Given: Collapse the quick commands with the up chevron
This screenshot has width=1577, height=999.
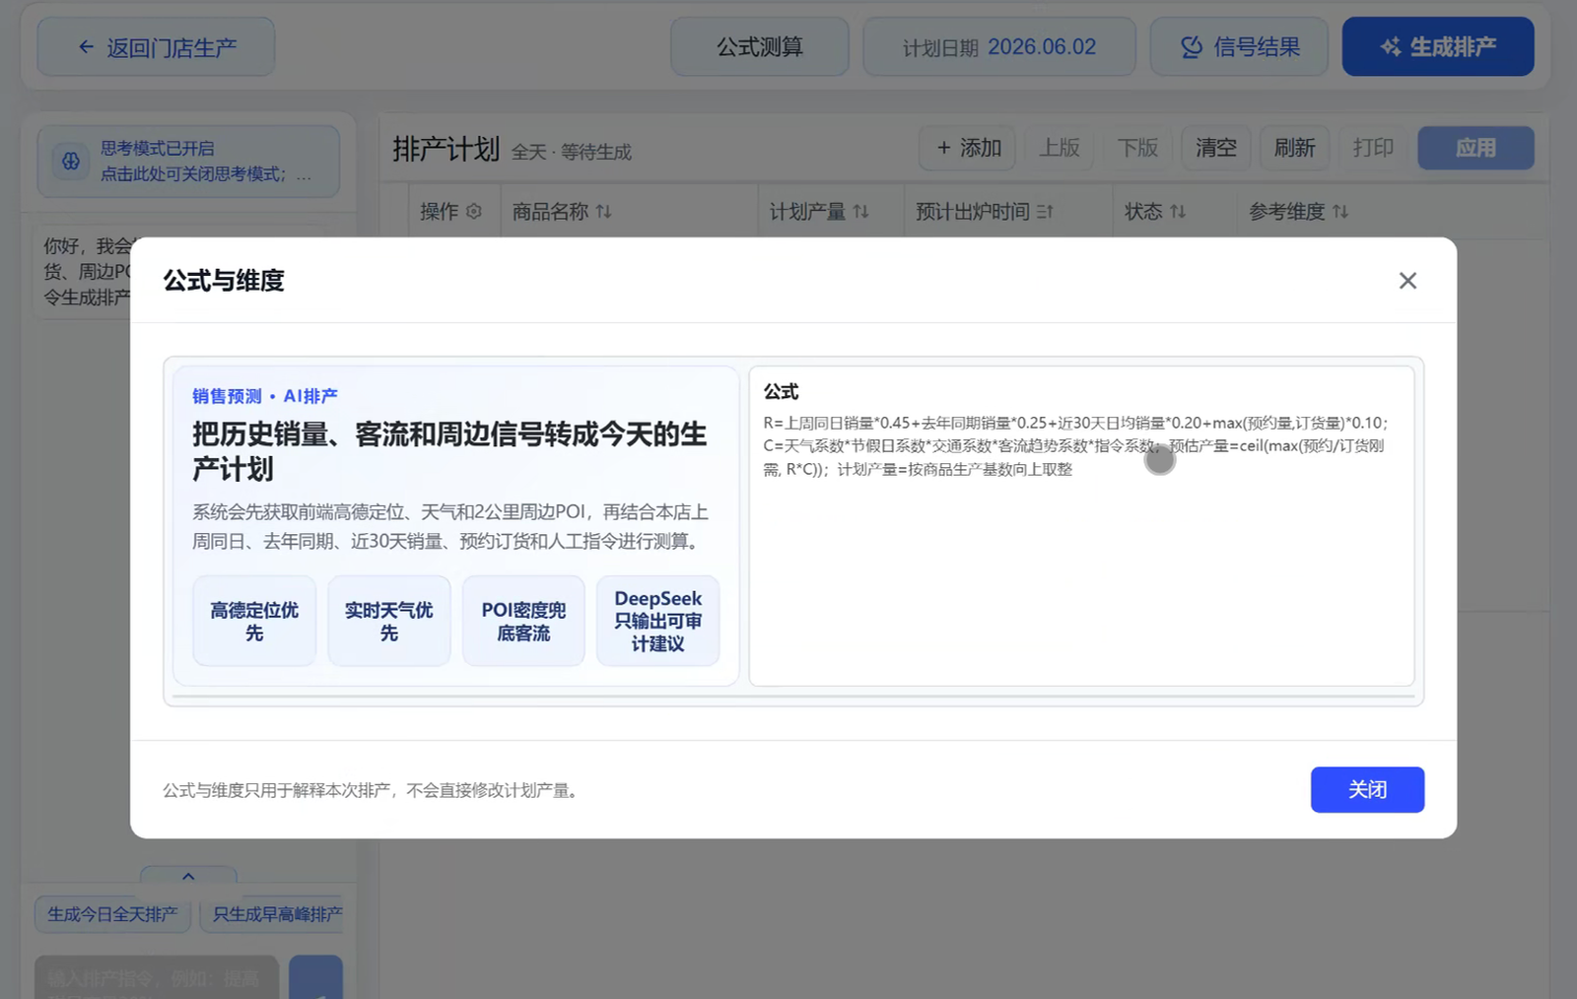Looking at the screenshot, I should coord(188,875).
